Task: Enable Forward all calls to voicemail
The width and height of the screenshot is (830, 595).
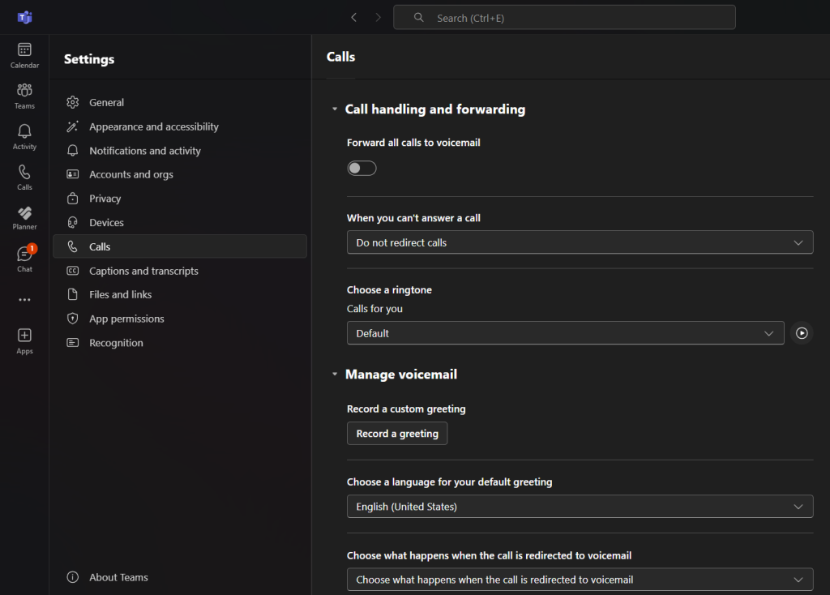Action: click(x=362, y=168)
